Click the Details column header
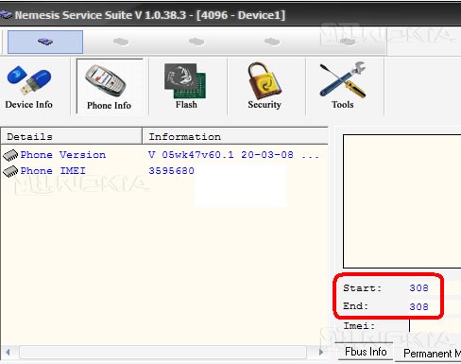Viewport: 461px width, 364px height. (72, 137)
